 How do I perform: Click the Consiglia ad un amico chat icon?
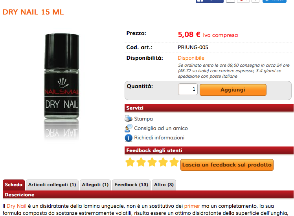click(x=129, y=128)
